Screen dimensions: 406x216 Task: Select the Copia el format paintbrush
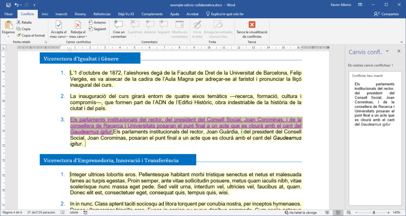(x=19, y=35)
